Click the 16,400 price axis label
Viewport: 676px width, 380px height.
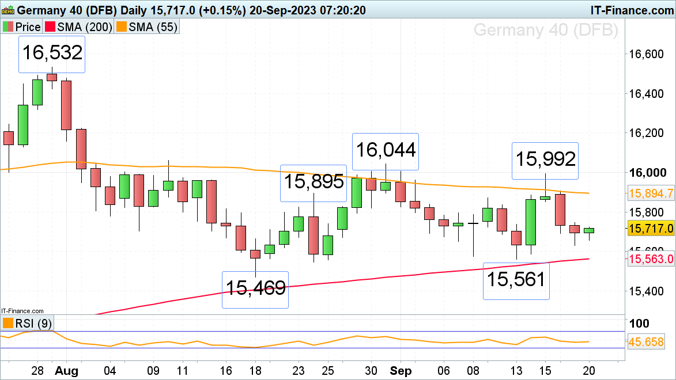pyautogui.click(x=646, y=93)
